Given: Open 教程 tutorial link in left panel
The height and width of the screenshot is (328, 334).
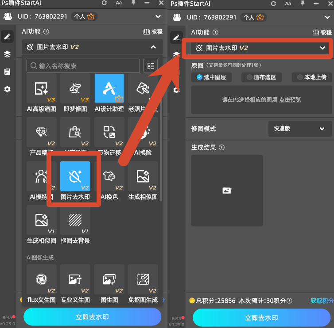Looking at the screenshot, I should tap(153, 32).
